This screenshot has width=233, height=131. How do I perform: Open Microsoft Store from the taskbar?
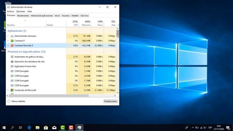(x=46, y=128)
